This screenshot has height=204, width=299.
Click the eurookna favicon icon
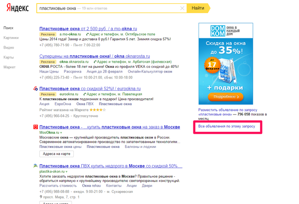tap(36, 88)
